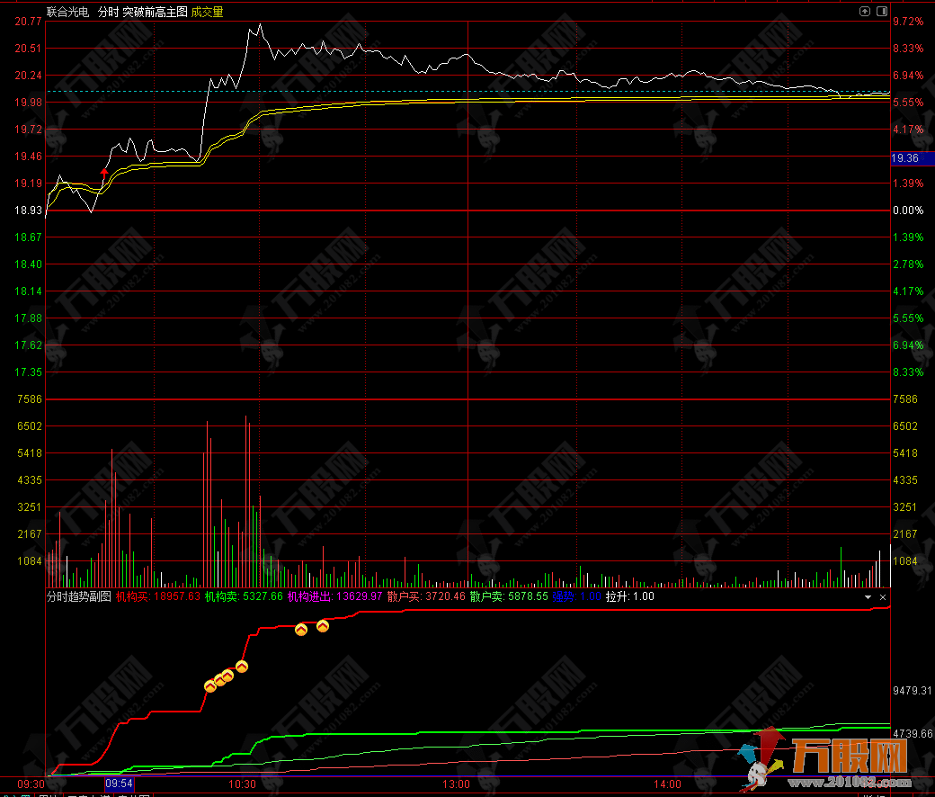
Task: Click the stock name 联合光电
Action: click(67, 12)
